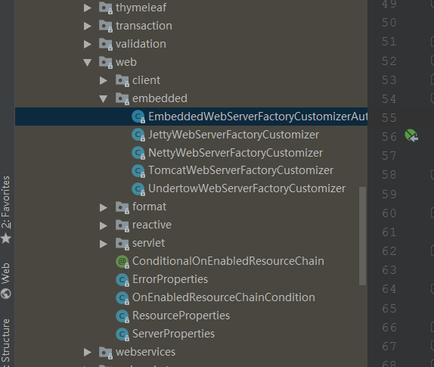This screenshot has width=434, height=367.
Task: Select OnEnabledResourceChainCondition class
Action: [x=224, y=297]
